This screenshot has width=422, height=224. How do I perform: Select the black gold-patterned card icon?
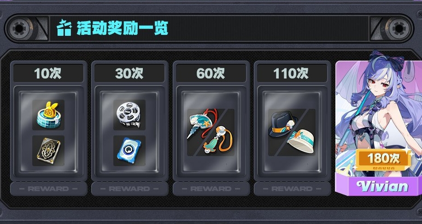(x=48, y=151)
